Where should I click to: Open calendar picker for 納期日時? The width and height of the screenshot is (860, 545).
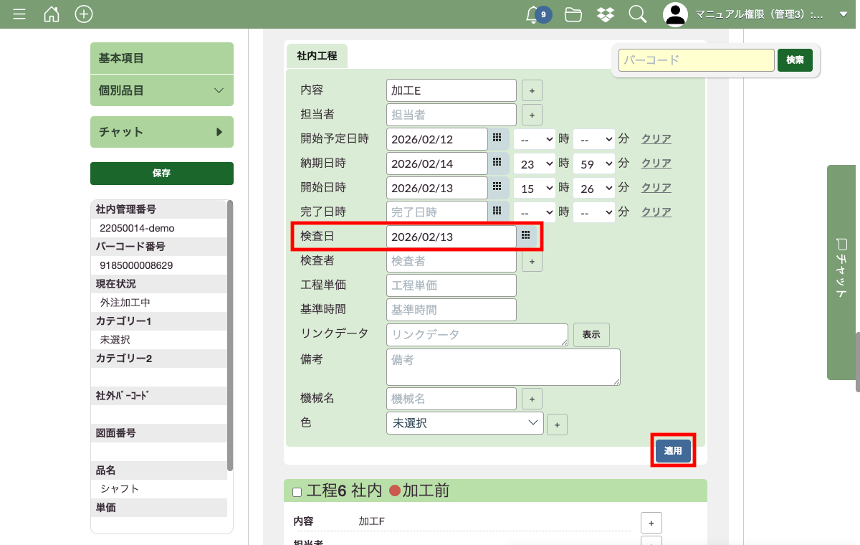tap(497, 163)
